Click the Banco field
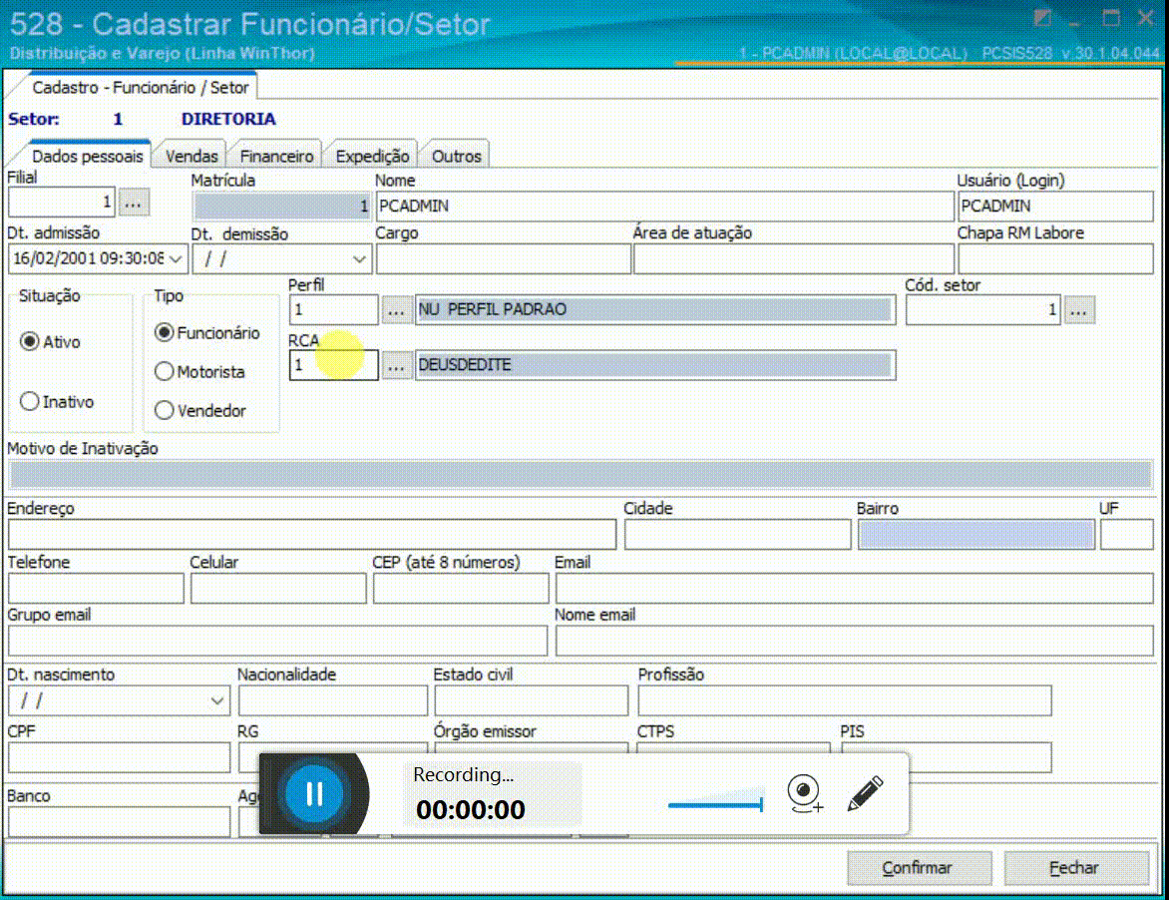The image size is (1169, 900). tap(120, 822)
